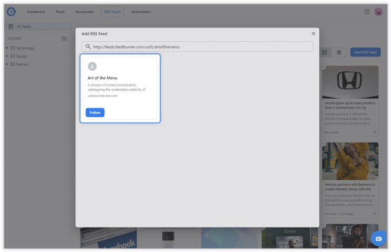Open the user avatar menu
Viewport: 391px width, 252px height.
[378, 12]
